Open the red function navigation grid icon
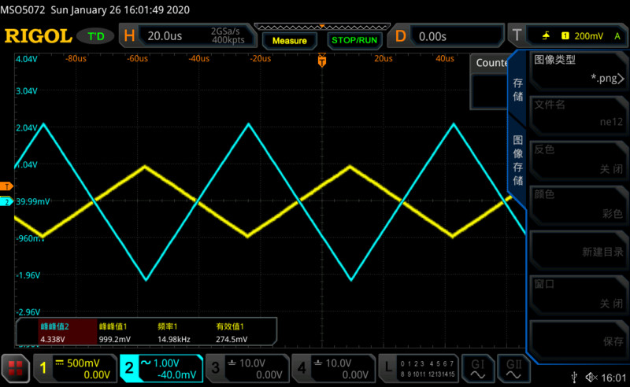Image resolution: width=630 pixels, height=387 pixels. (15, 367)
